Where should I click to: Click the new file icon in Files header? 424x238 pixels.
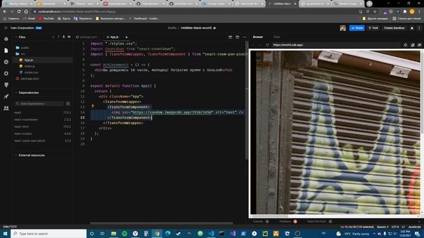pos(64,37)
